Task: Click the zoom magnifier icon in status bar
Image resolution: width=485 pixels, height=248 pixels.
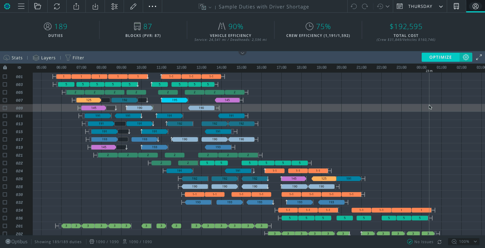Action: (454, 242)
